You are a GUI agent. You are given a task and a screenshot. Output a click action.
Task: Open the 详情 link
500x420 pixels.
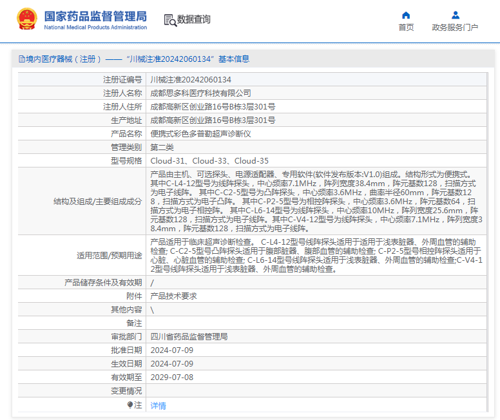tap(158, 406)
